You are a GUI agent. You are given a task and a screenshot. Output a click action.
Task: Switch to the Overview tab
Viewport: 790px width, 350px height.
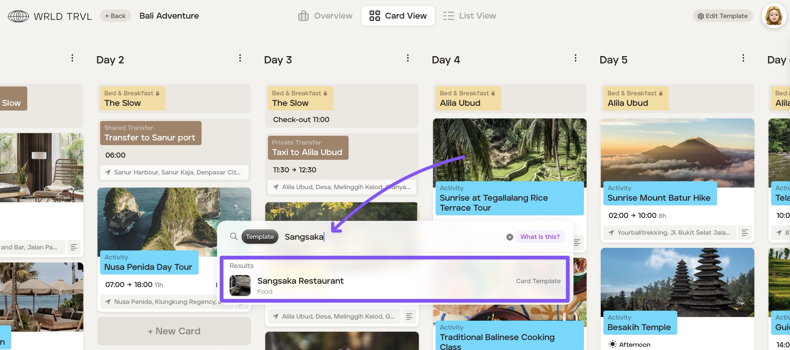(x=325, y=16)
